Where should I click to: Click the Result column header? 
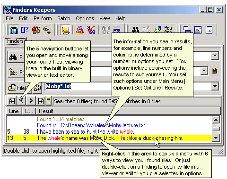pos(128,111)
